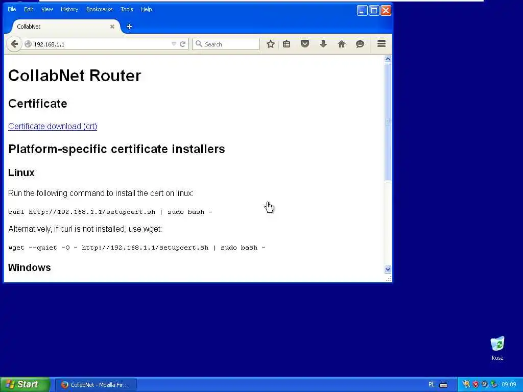Open the Windows Start button
Viewport: 523px width, 392px height.
[25, 384]
